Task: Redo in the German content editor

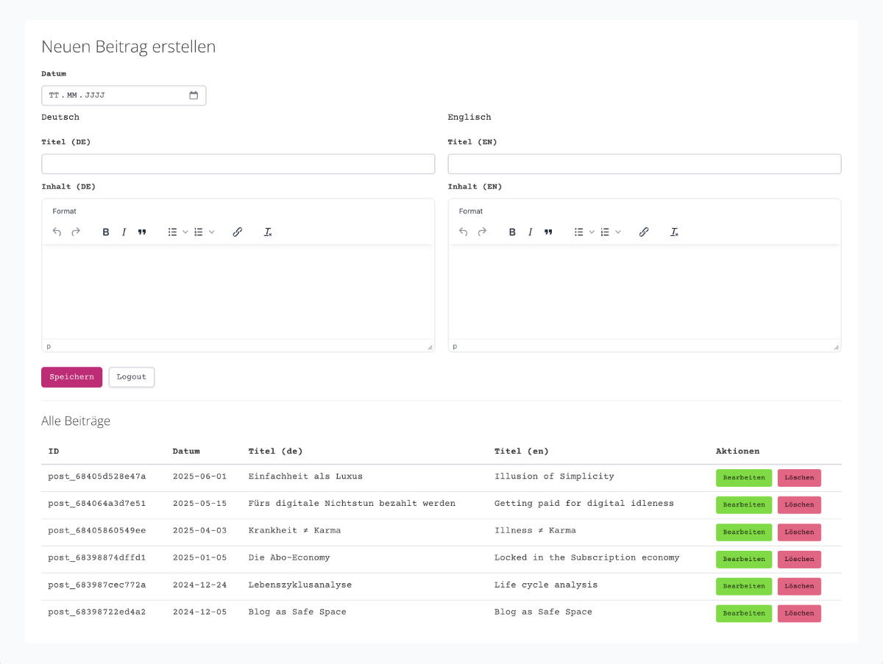Action: (x=76, y=232)
